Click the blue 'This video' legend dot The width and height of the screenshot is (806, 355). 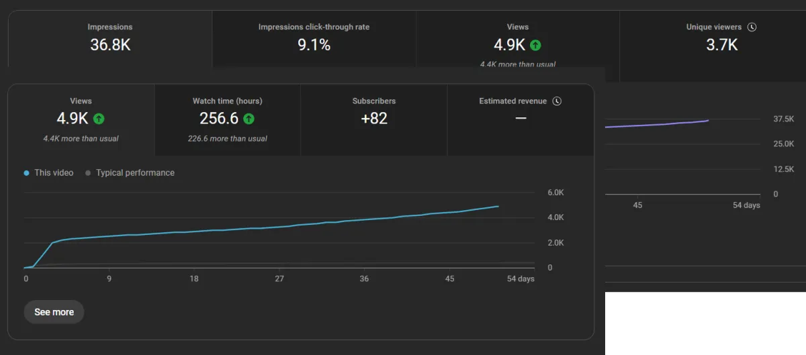point(27,173)
